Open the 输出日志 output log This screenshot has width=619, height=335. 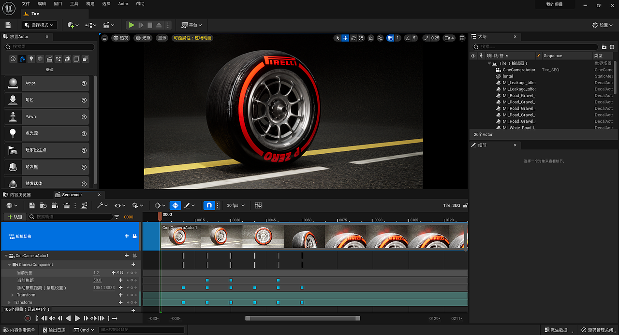pyautogui.click(x=54, y=330)
